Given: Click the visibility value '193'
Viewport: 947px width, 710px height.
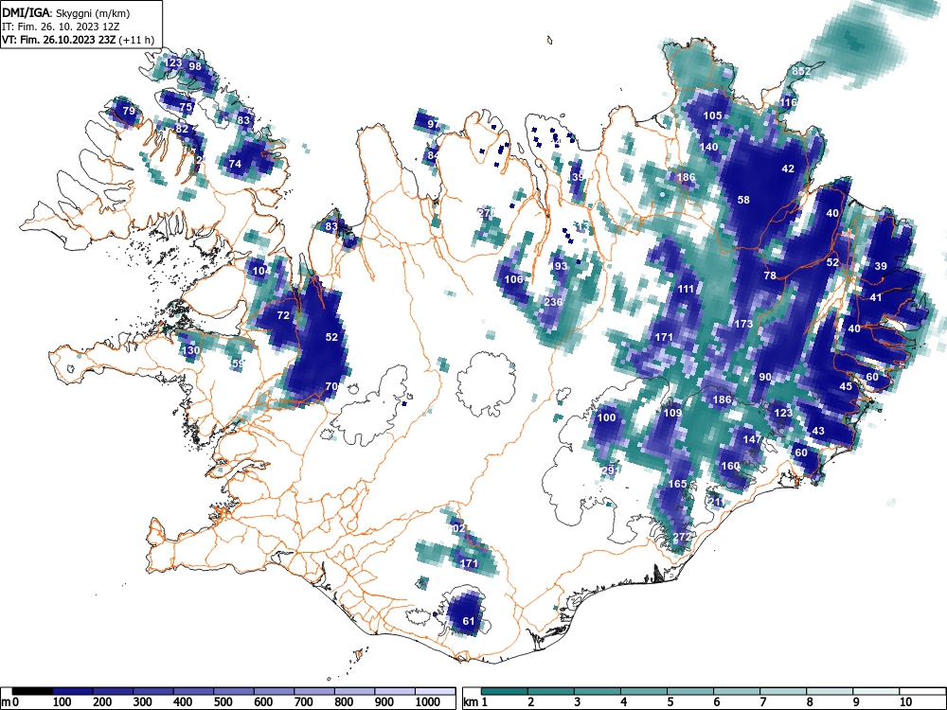Looking at the screenshot, I should pyautogui.click(x=559, y=266).
